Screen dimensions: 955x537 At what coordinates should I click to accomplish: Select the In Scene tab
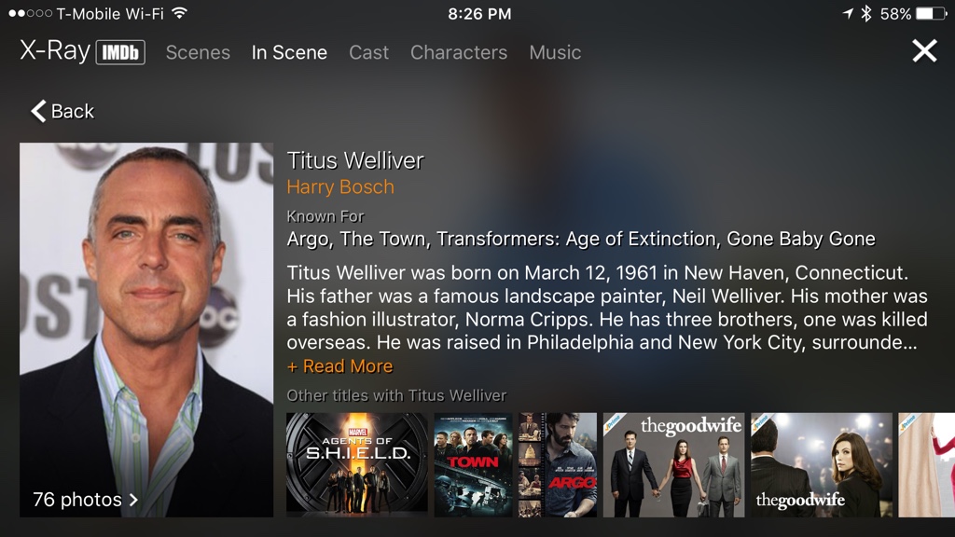click(289, 52)
